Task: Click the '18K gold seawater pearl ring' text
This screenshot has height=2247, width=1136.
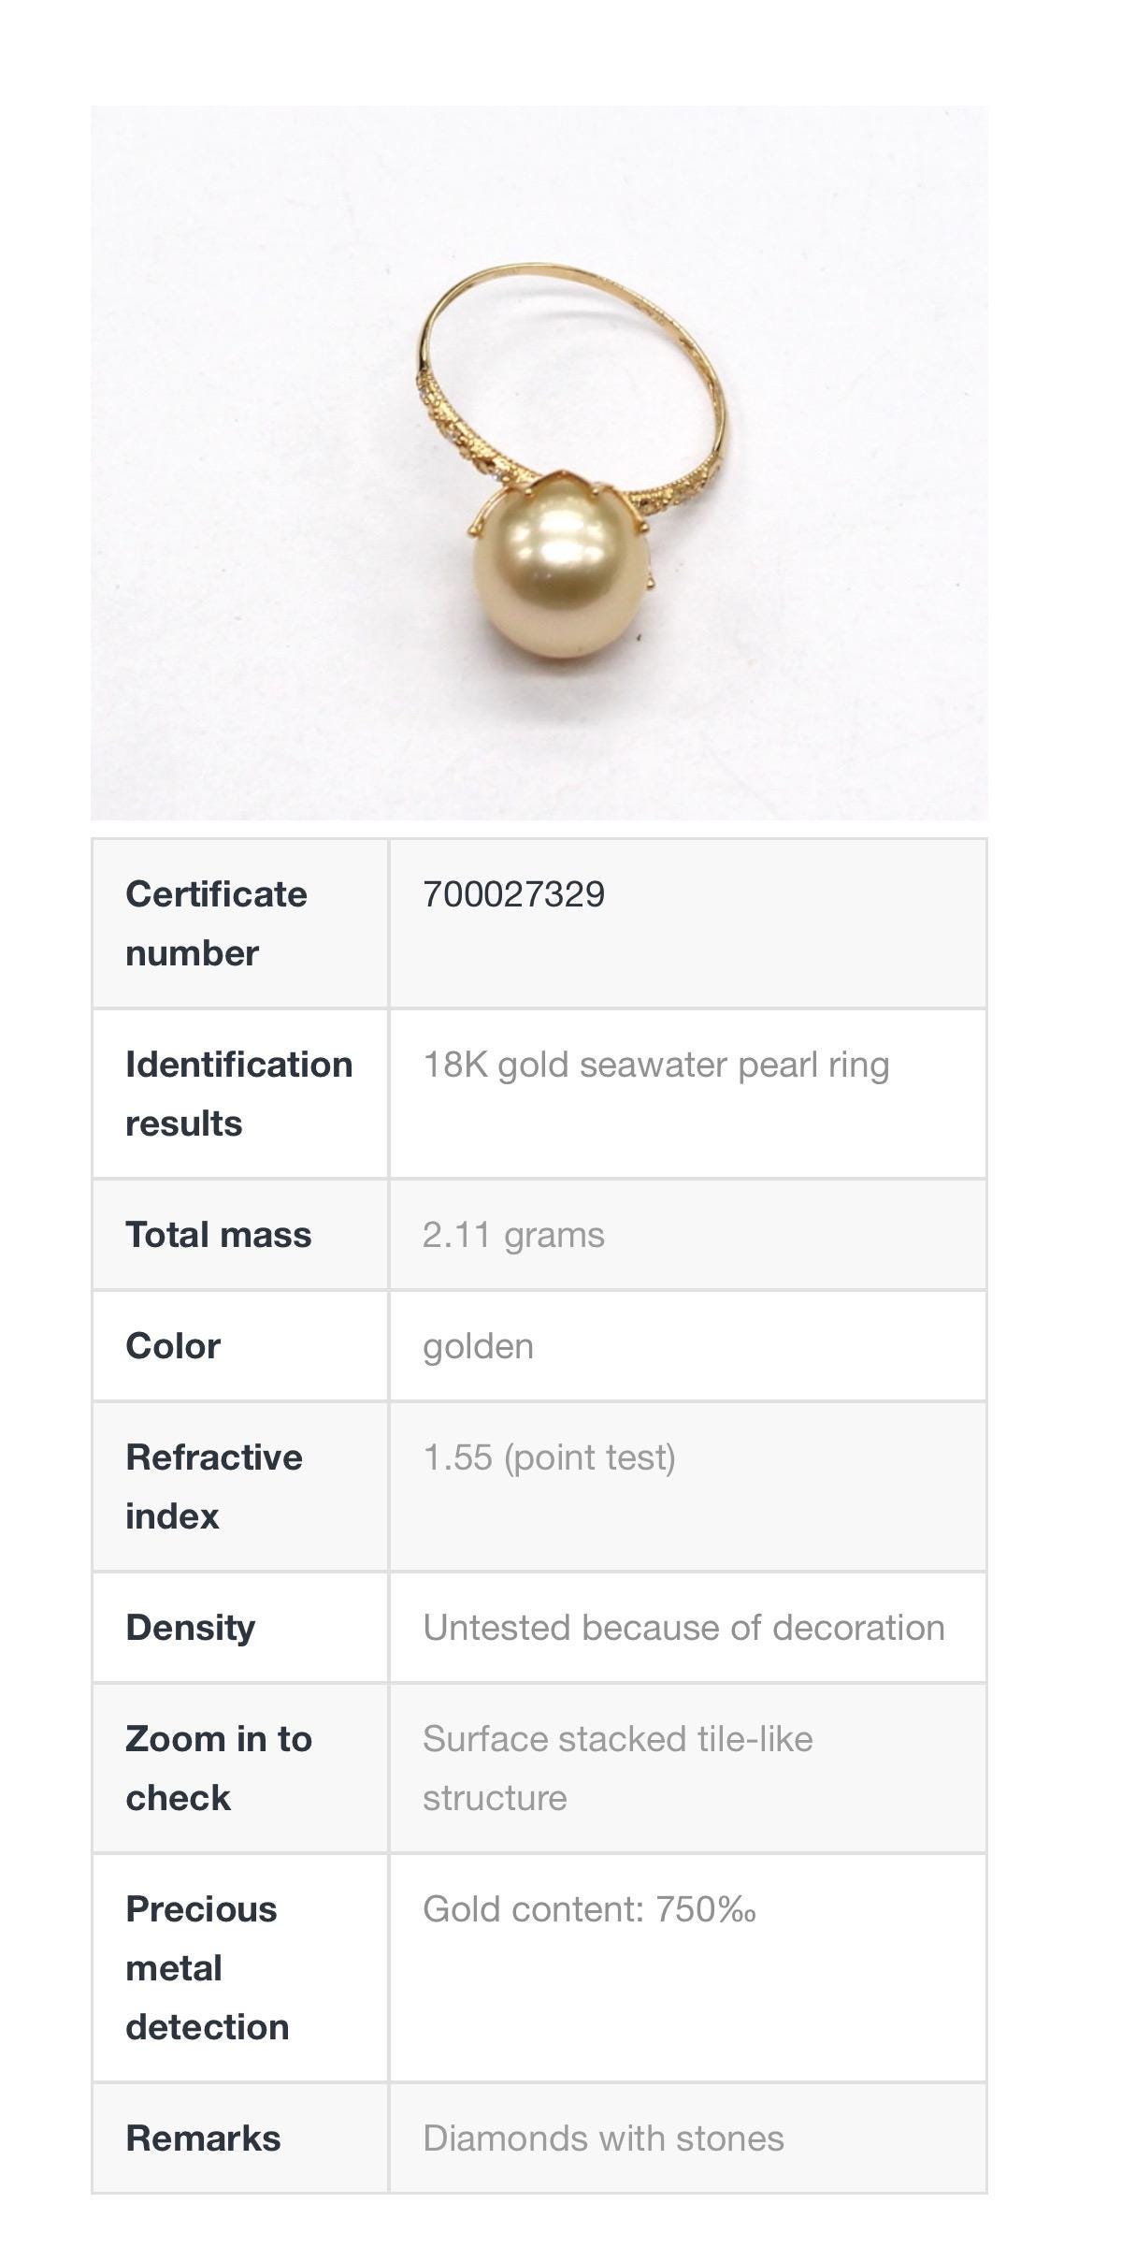Action: point(655,1065)
